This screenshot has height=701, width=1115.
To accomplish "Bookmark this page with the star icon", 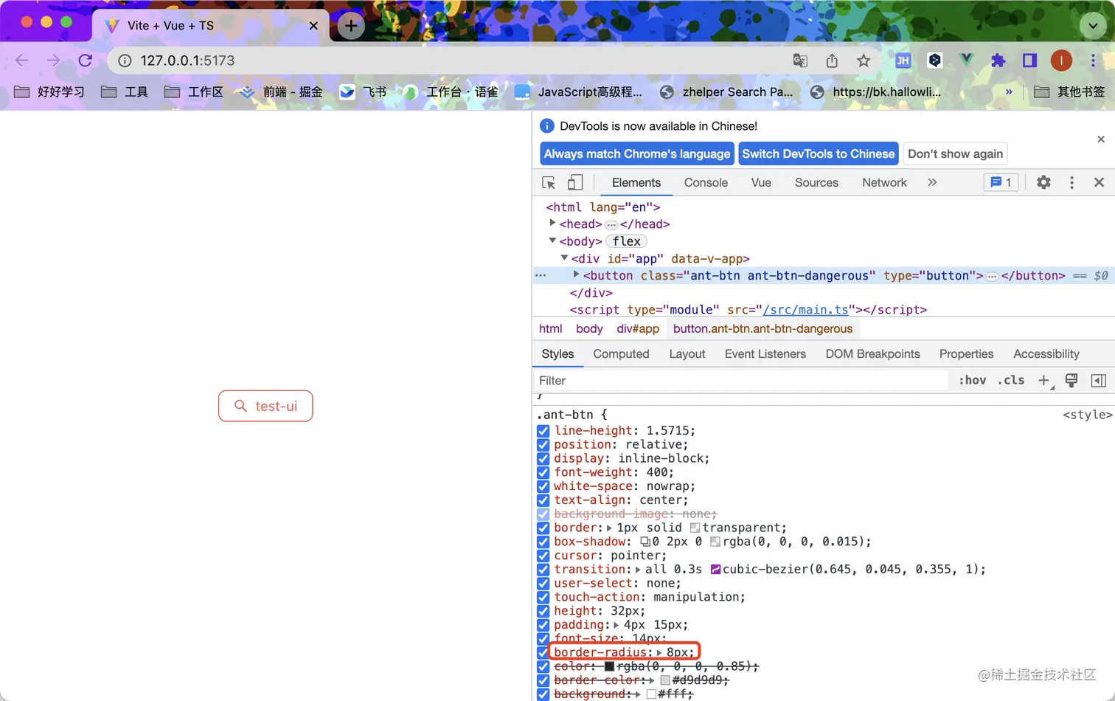I will [864, 61].
